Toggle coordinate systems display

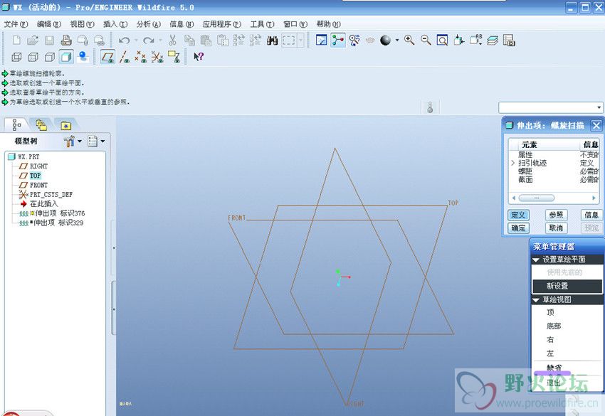point(157,57)
